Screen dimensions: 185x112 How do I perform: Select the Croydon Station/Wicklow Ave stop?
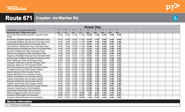(25, 97)
